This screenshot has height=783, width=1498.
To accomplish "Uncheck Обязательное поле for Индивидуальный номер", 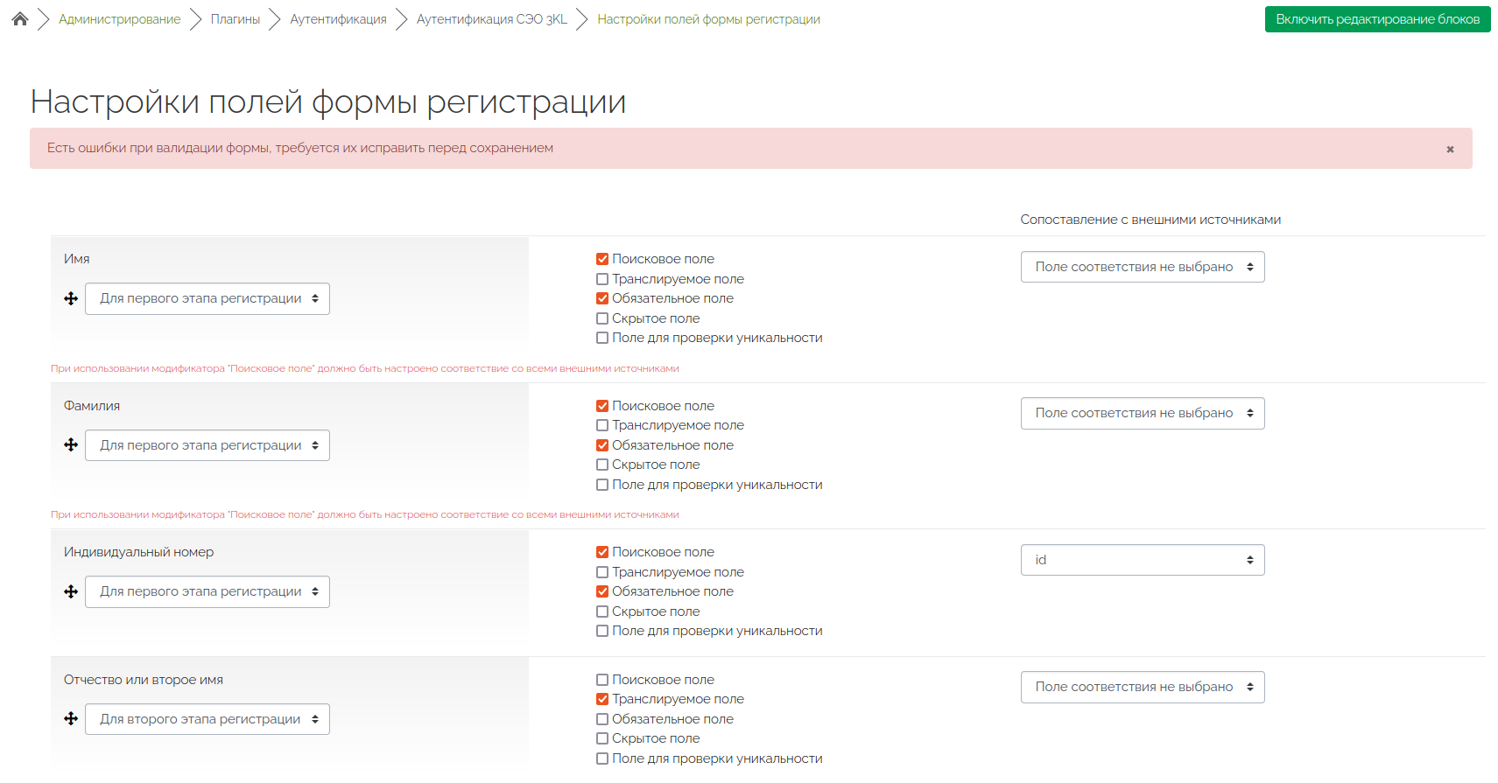I will pos(602,591).
